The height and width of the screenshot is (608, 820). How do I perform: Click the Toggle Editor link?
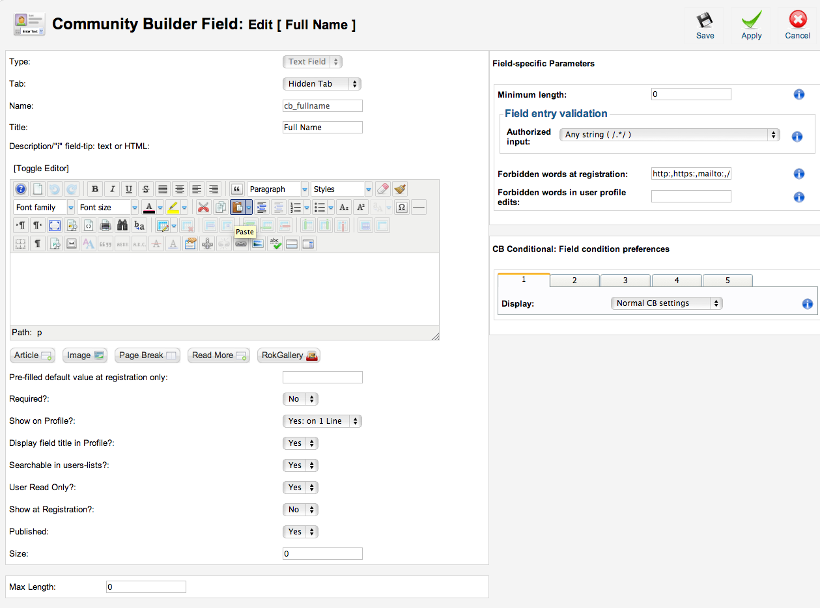(41, 168)
